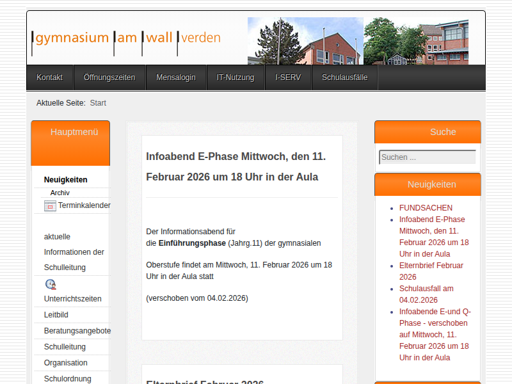Click the gymnasium am wall verden logo
512x384 pixels.
pos(127,38)
